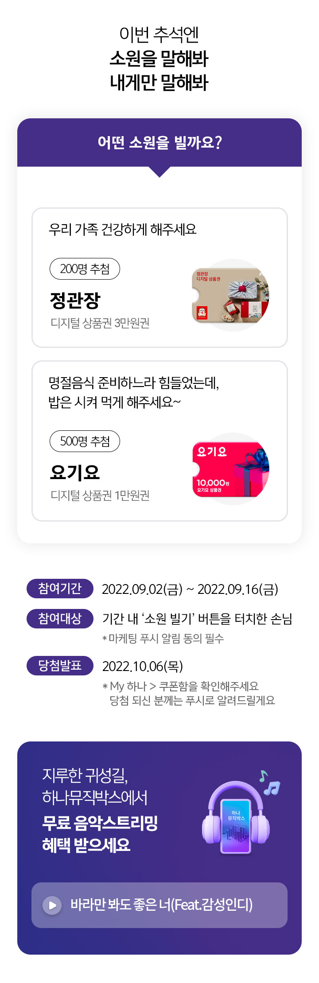Tap the red 요기요 10,000원 voucher image
This screenshot has height=983, width=319.
click(x=231, y=469)
